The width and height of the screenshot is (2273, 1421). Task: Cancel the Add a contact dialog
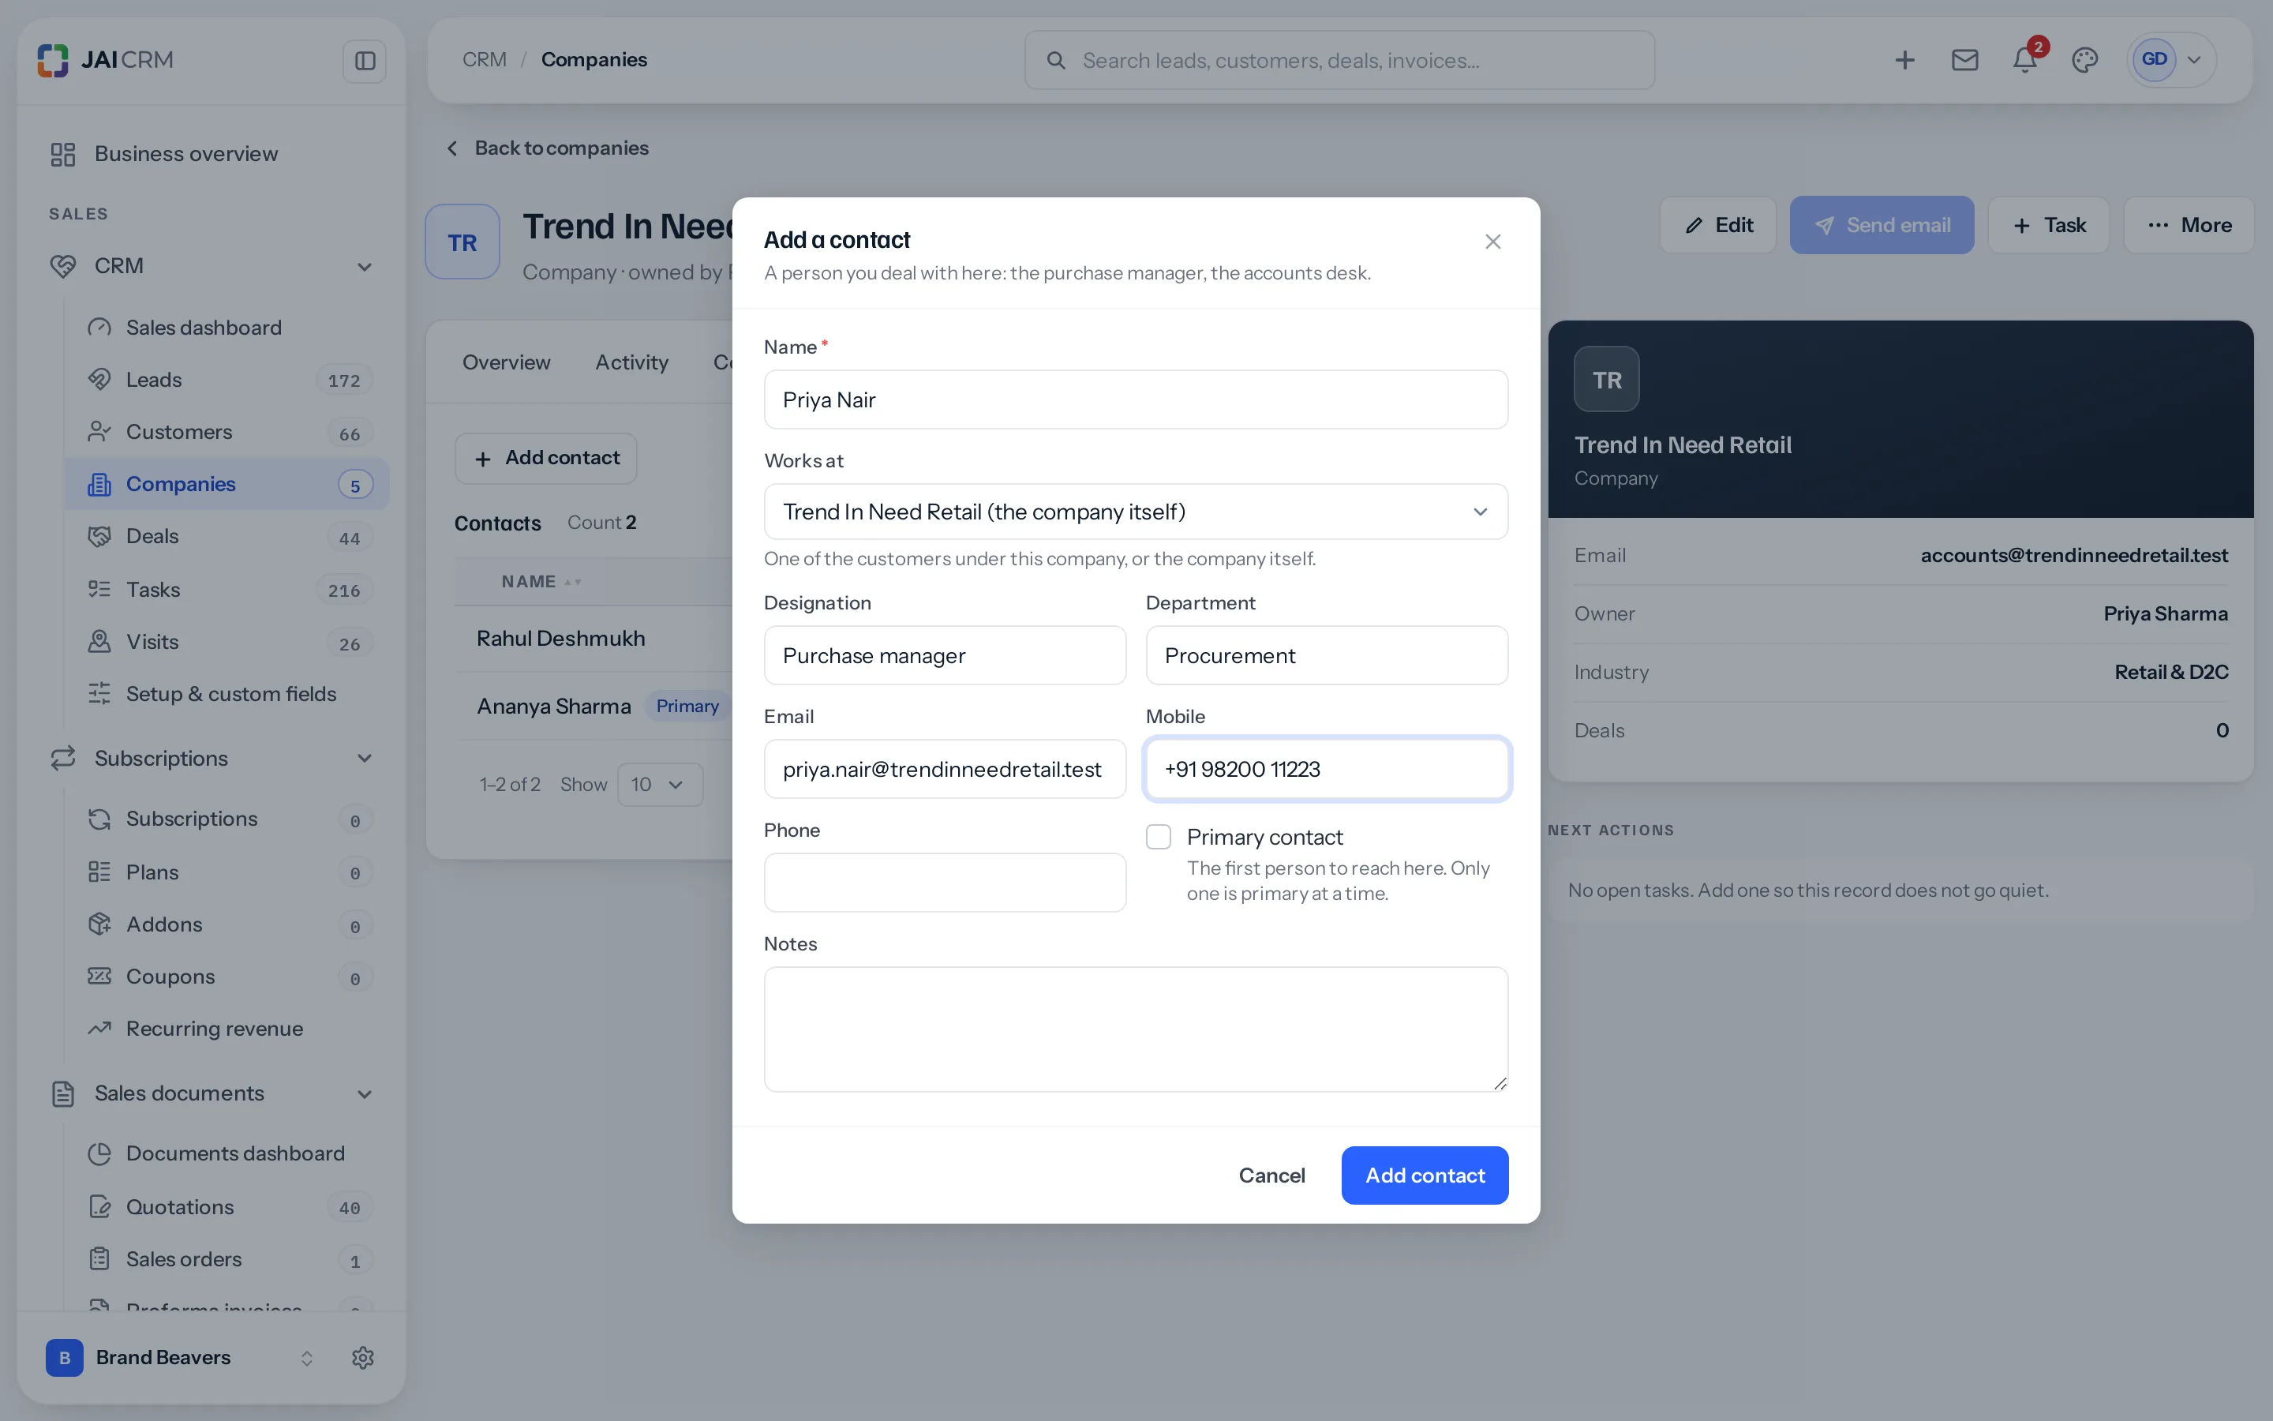1271,1175
